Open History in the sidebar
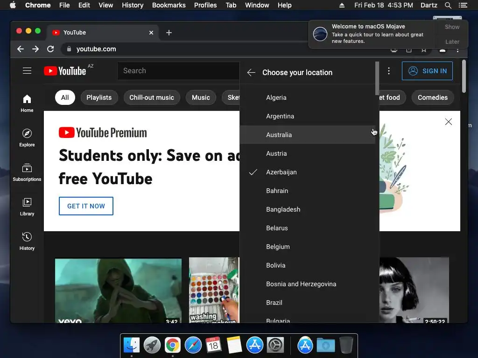Screen dimensions: 478x358 click(27, 241)
